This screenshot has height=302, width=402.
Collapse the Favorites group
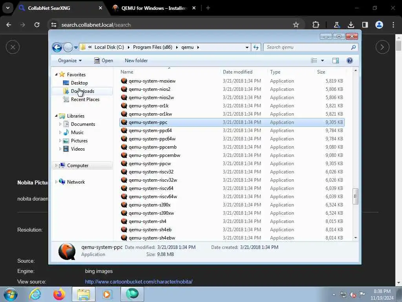tap(56, 74)
